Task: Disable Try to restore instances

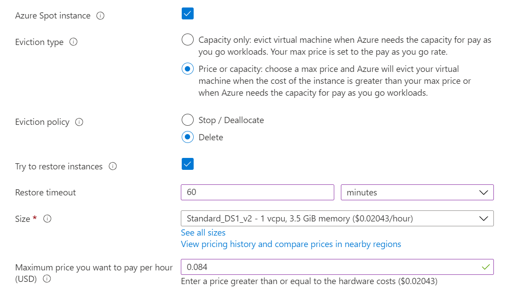Action: [x=187, y=164]
